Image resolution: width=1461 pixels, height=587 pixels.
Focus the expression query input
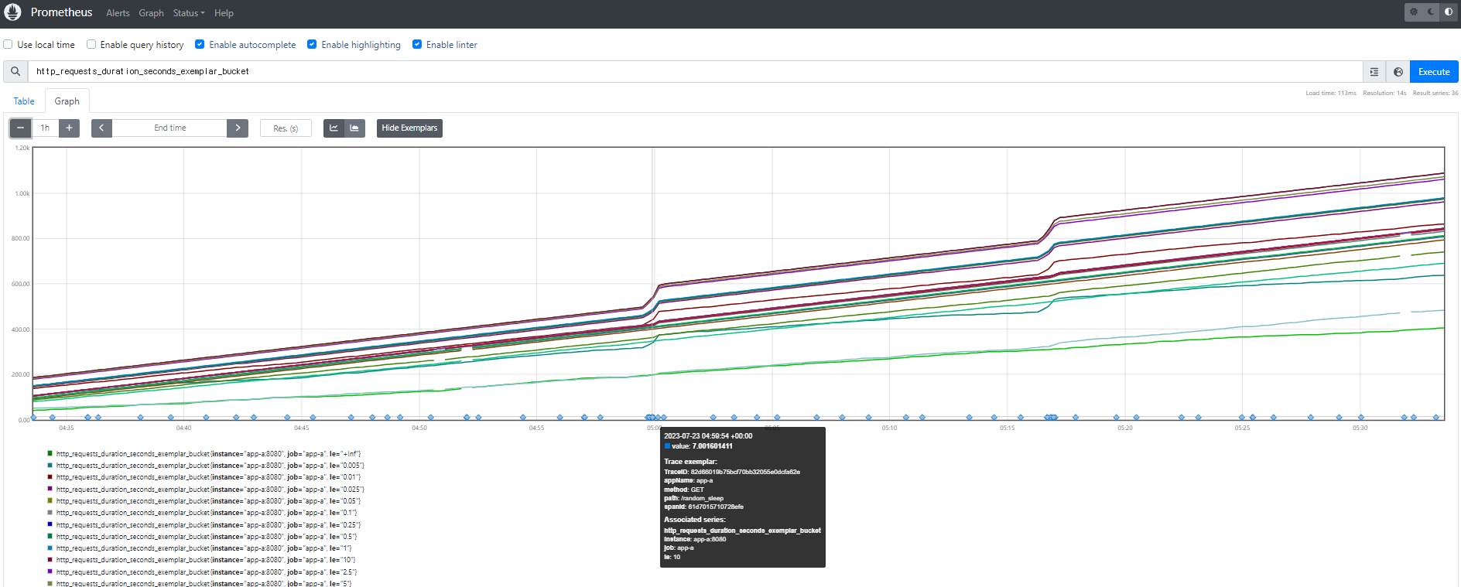[695, 71]
